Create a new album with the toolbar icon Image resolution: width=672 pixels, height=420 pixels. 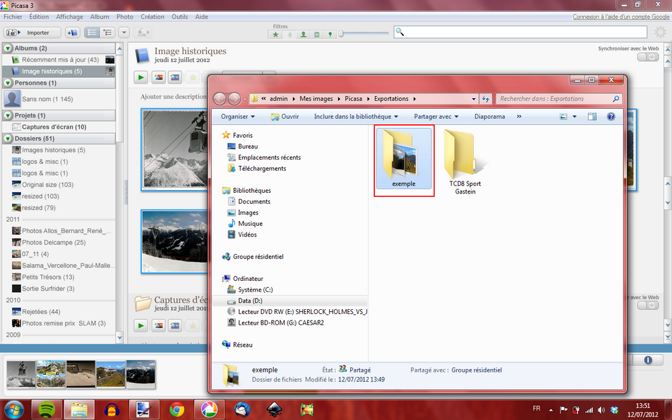(73, 32)
